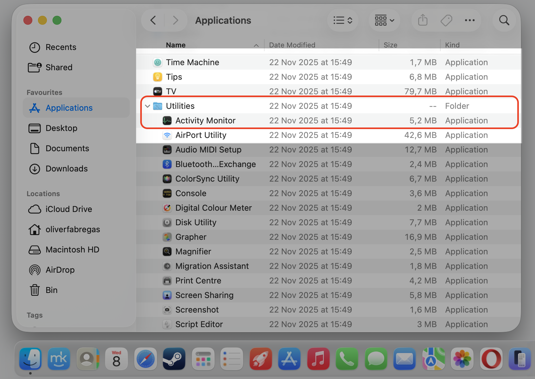Open the App Store Dock icon
Screen dimensions: 535x379
[x=289, y=359]
